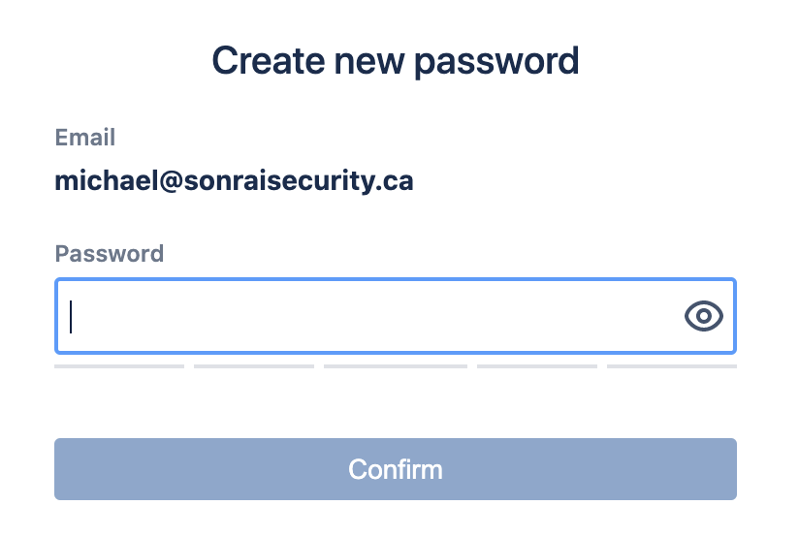This screenshot has height=537, width=799.
Task: Click the word Create in the heading
Action: point(268,60)
